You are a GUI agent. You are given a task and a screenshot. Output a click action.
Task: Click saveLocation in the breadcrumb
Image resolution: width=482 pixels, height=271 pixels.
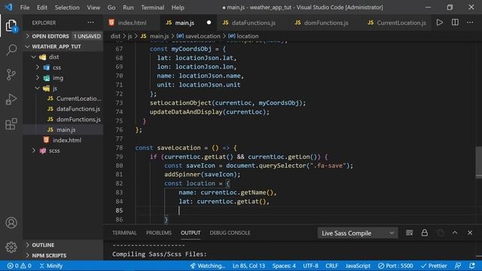(x=199, y=36)
